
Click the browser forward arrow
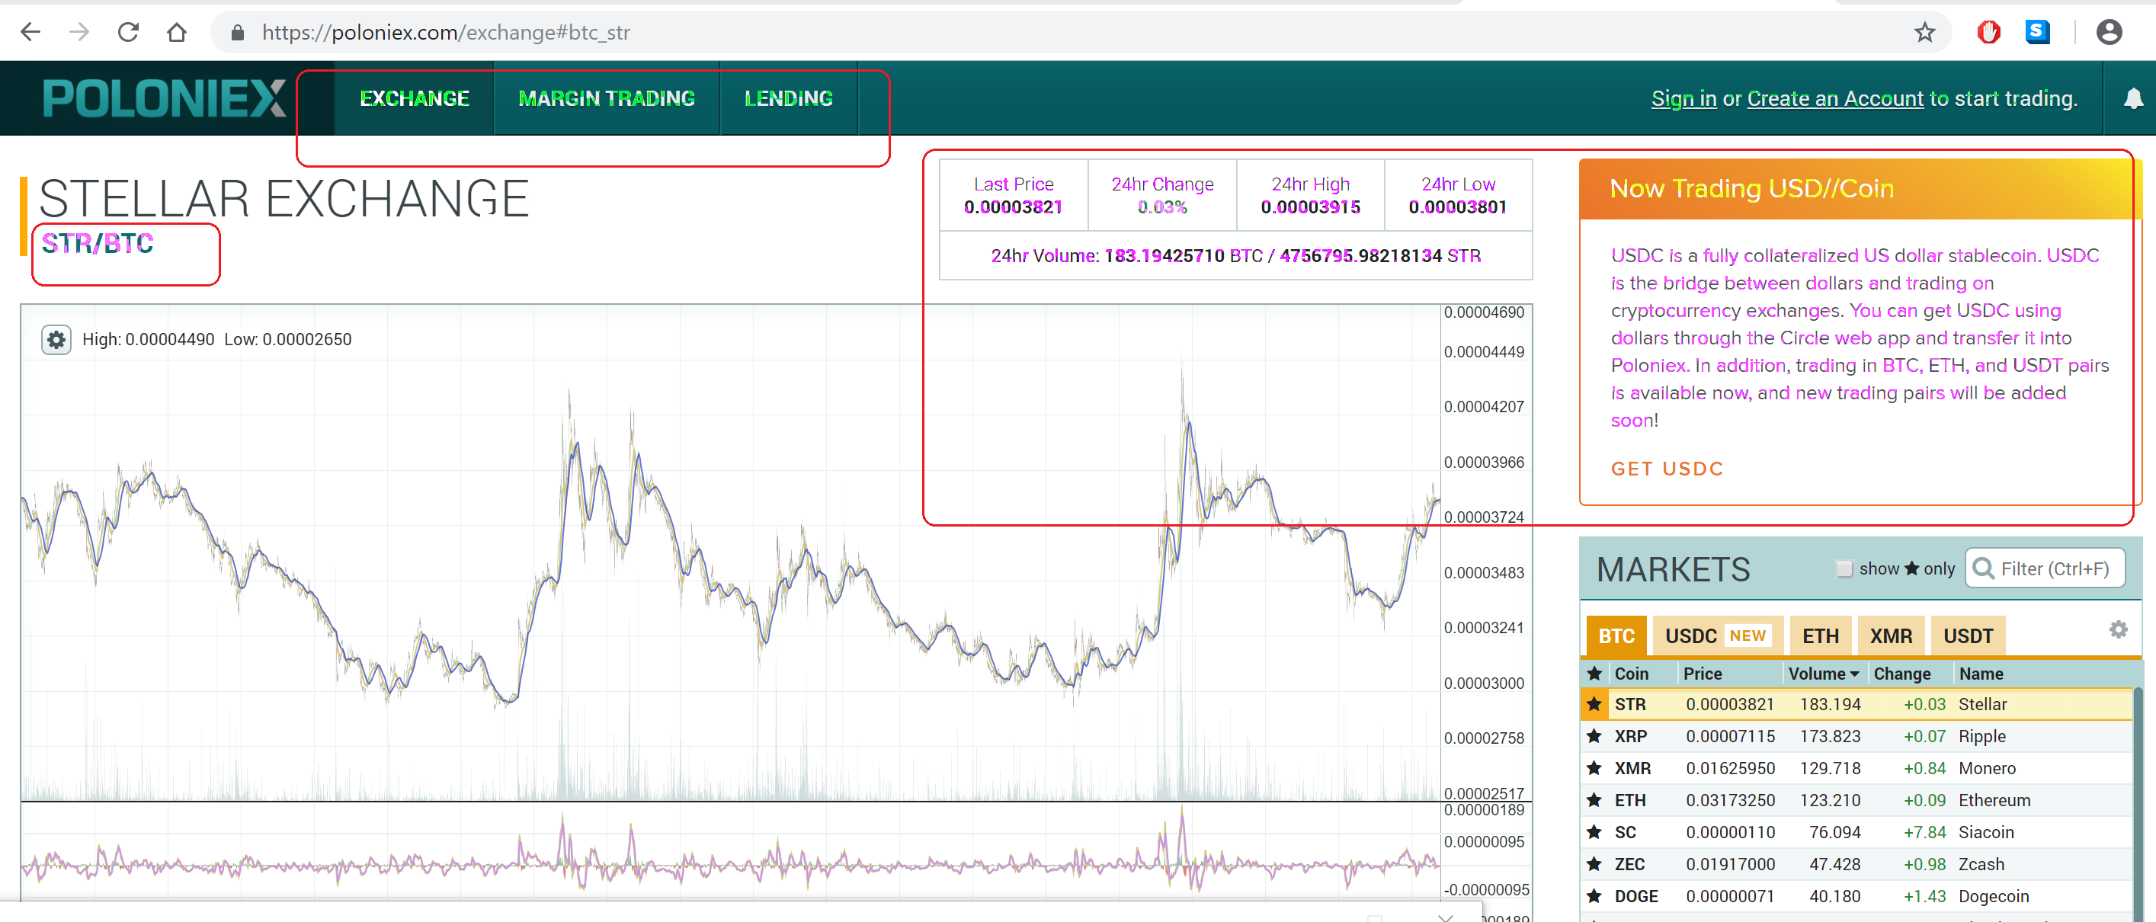(x=78, y=32)
